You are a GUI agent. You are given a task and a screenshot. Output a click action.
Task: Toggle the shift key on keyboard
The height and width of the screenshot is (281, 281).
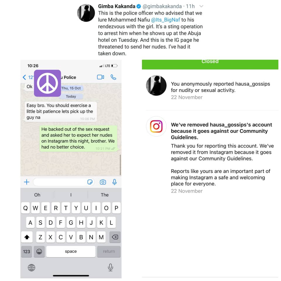pyautogui.click(x=27, y=237)
